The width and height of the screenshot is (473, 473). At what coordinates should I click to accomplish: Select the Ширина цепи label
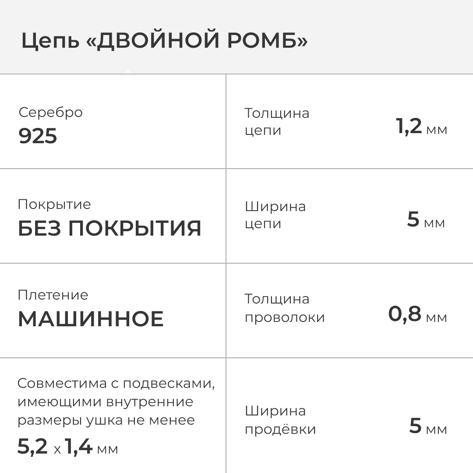click(275, 215)
